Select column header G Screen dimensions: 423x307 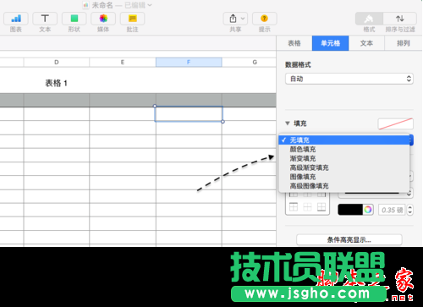click(x=255, y=63)
